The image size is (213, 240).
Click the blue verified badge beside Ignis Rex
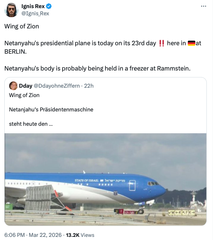[49, 7]
